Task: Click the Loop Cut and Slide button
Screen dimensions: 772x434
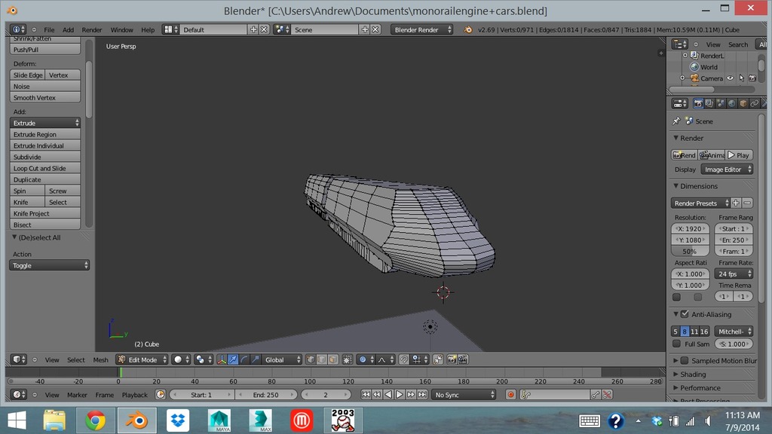Action: [44, 168]
